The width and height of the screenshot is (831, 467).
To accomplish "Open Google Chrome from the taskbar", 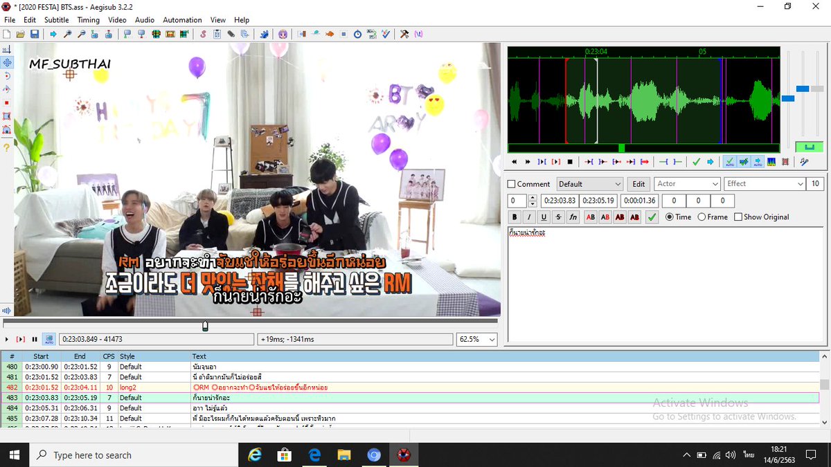I will (x=374, y=455).
